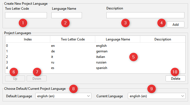Focus the Language Name input field
The image size is (190, 105).
(x=67, y=15)
